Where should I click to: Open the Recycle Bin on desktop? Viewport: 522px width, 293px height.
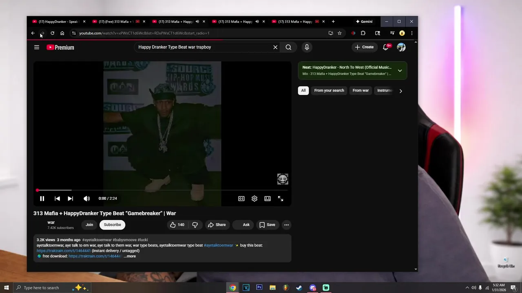tap(506, 262)
